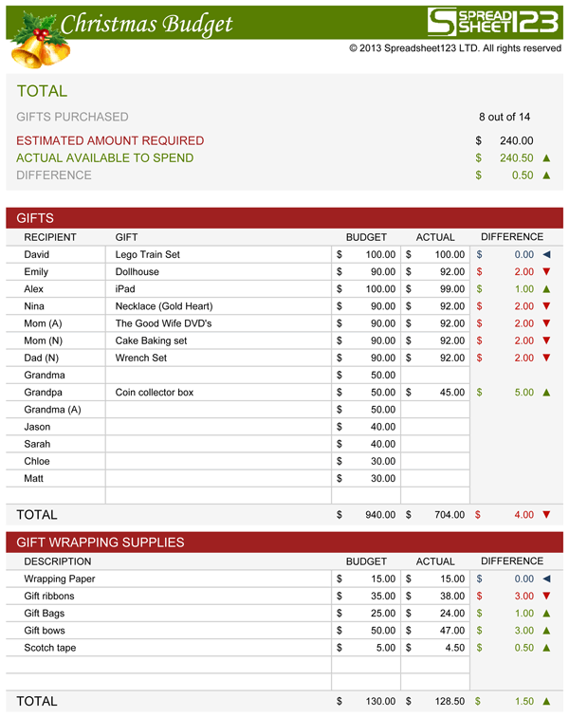Click the empty actual cell for Jason
The height and width of the screenshot is (717, 569).
(x=435, y=427)
